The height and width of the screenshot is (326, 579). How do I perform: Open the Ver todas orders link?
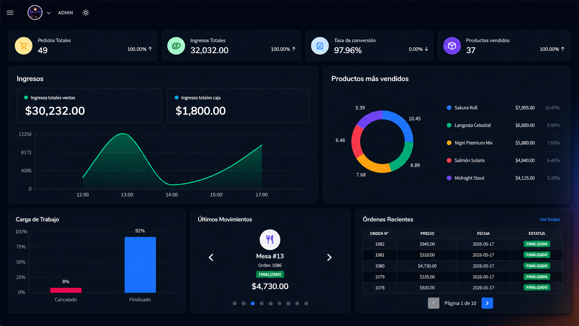[550, 219]
